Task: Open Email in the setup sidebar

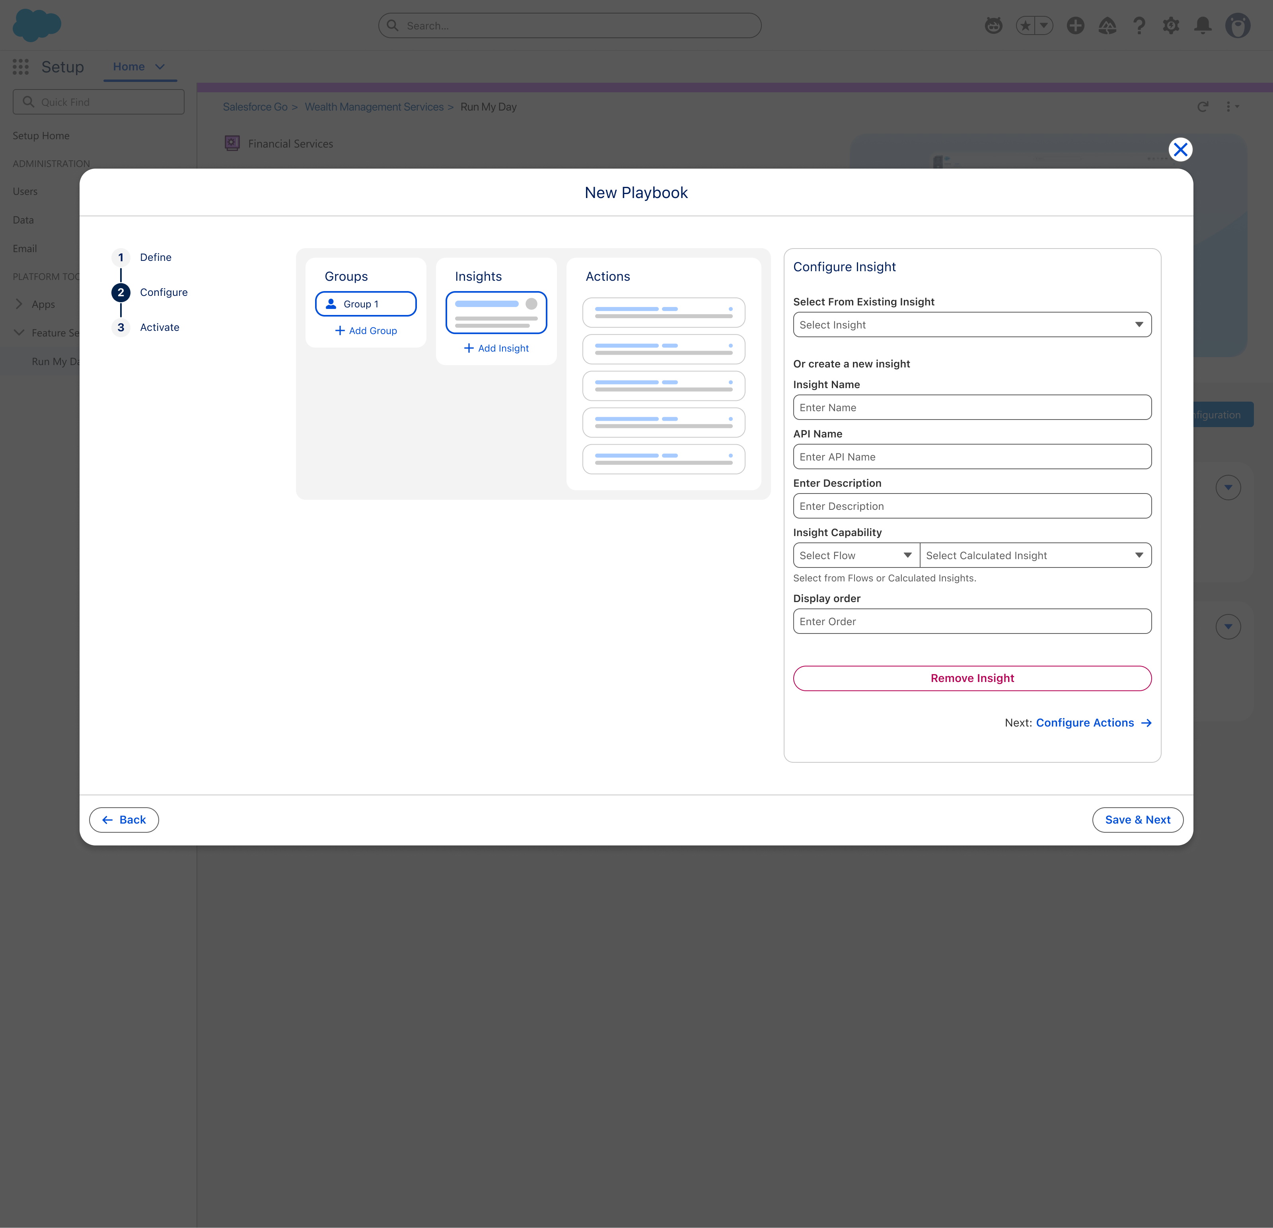Action: (x=25, y=248)
